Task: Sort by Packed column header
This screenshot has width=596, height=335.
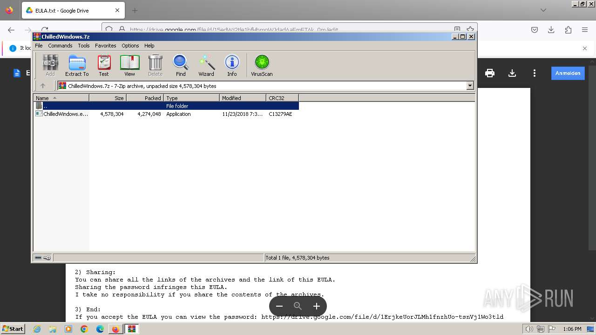Action: [145, 98]
